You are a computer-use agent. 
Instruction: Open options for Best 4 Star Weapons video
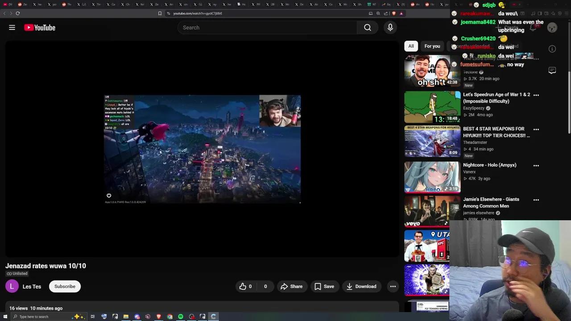(x=536, y=129)
